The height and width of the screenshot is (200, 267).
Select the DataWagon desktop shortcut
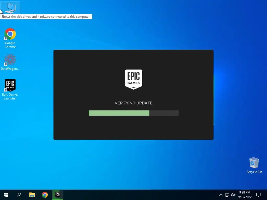point(10,62)
